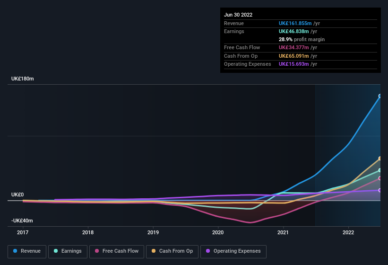
Task: Click the UK£180m y-axis label
Action: point(23,79)
